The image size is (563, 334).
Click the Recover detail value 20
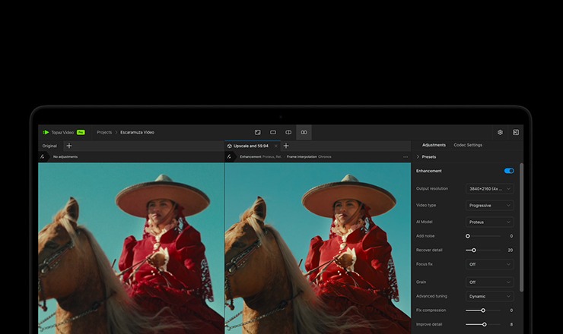pyautogui.click(x=511, y=250)
